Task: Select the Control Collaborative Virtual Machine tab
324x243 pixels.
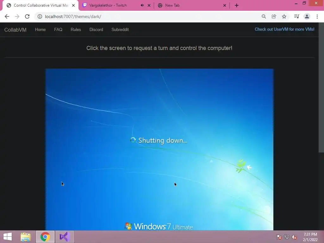Action: tap(40, 5)
